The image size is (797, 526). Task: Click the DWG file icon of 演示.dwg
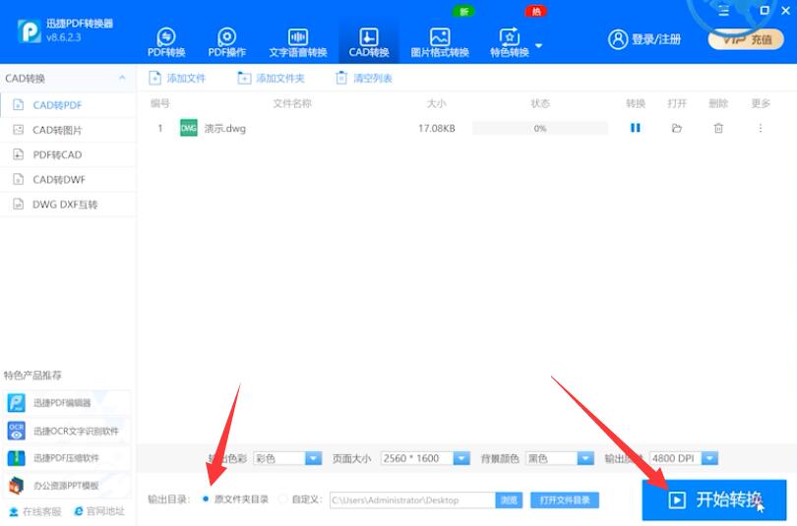[x=189, y=128]
